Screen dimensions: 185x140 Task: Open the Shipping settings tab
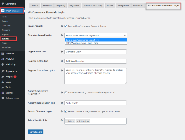point(61,5)
